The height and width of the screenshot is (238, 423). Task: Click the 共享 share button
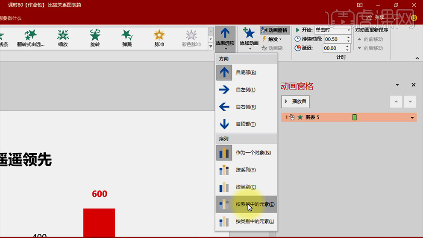[374, 17]
